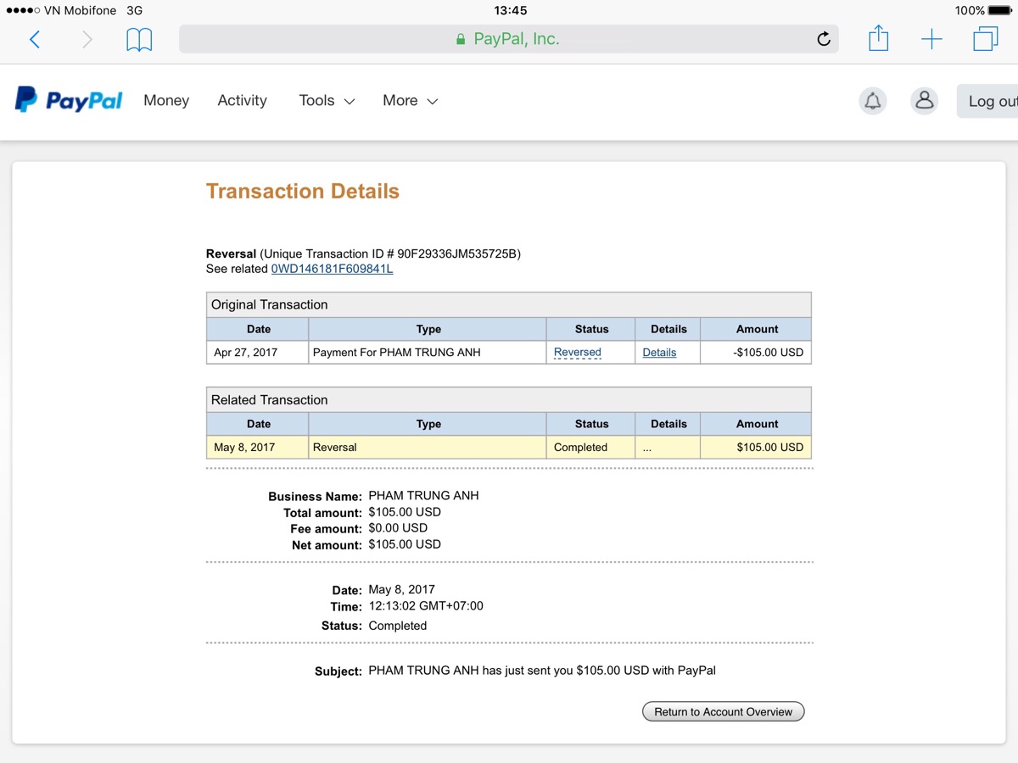
Task: Tap the status bar clock 13:45
Action: [x=510, y=10]
